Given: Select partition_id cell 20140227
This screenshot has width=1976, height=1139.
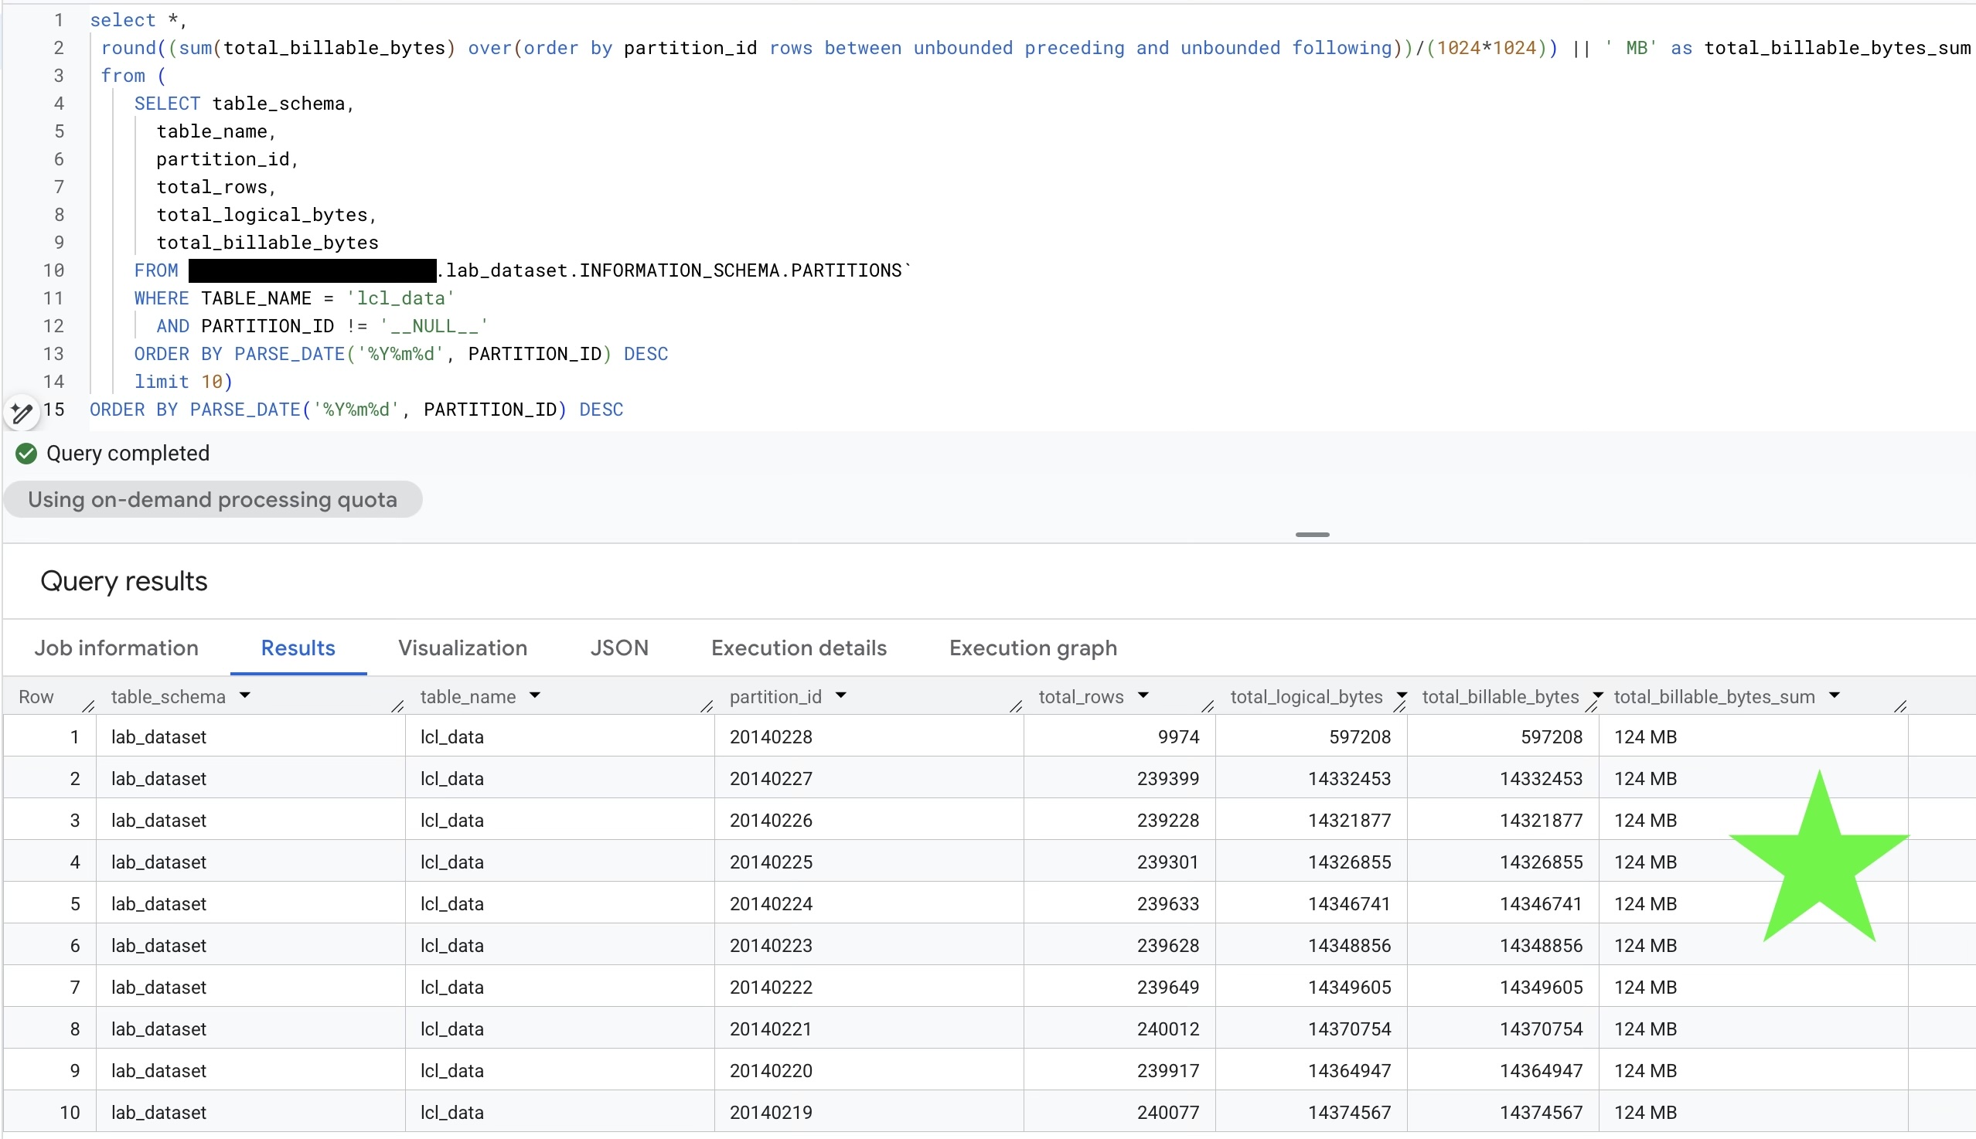Looking at the screenshot, I should pos(869,778).
